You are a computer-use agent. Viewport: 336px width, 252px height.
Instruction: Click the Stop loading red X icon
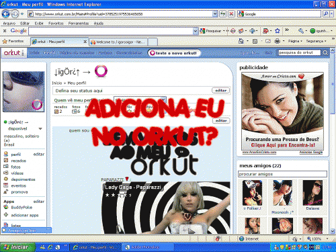click(231, 14)
